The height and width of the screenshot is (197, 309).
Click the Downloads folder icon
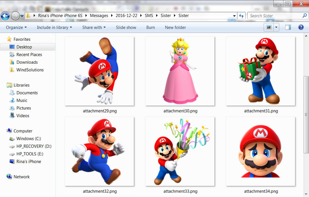click(12, 62)
